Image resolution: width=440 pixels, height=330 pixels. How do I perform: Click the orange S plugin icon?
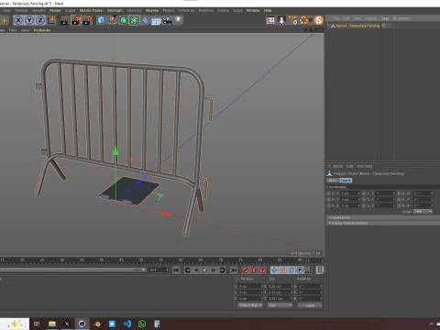pos(318,20)
